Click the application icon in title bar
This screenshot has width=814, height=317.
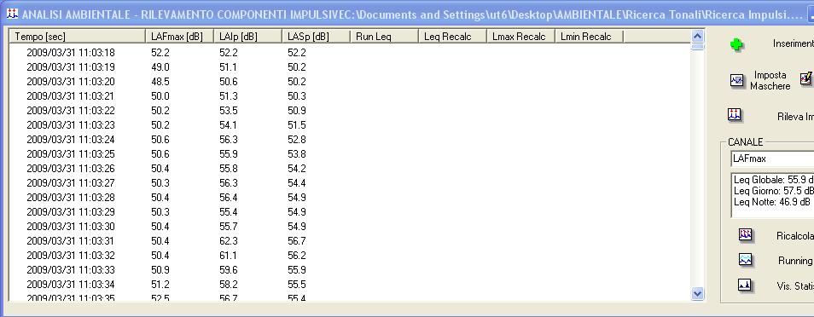click(x=12, y=14)
